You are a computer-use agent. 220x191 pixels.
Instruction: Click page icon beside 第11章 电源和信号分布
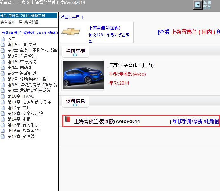[3, 102]
